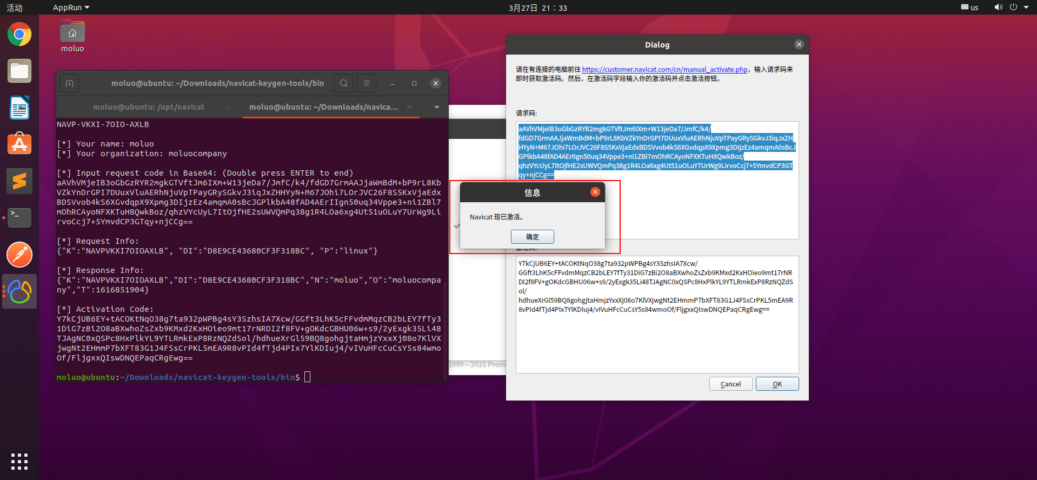1037x480 pixels.
Task: Open the power menu icon in top bar
Action: pyautogui.click(x=1013, y=7)
